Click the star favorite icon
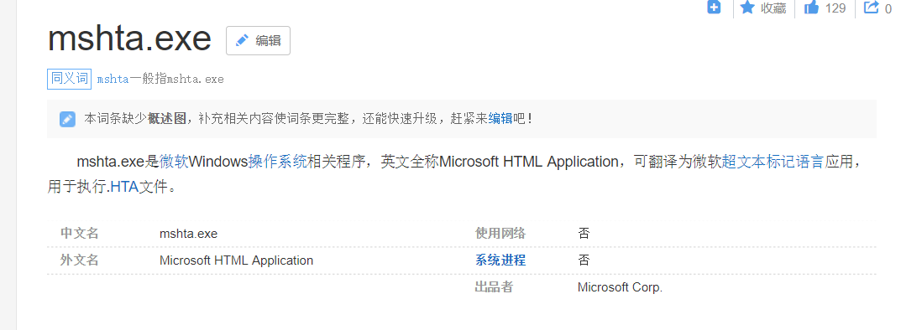Viewport: 901px width, 330px height. pyautogui.click(x=747, y=7)
